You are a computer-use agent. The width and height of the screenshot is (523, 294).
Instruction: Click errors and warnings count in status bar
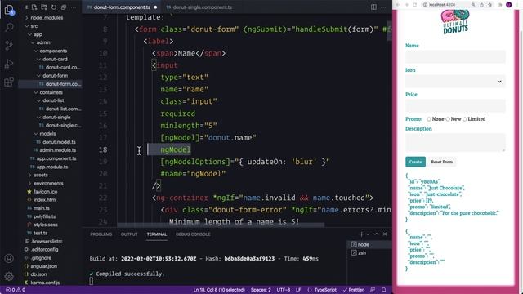tap(16, 290)
